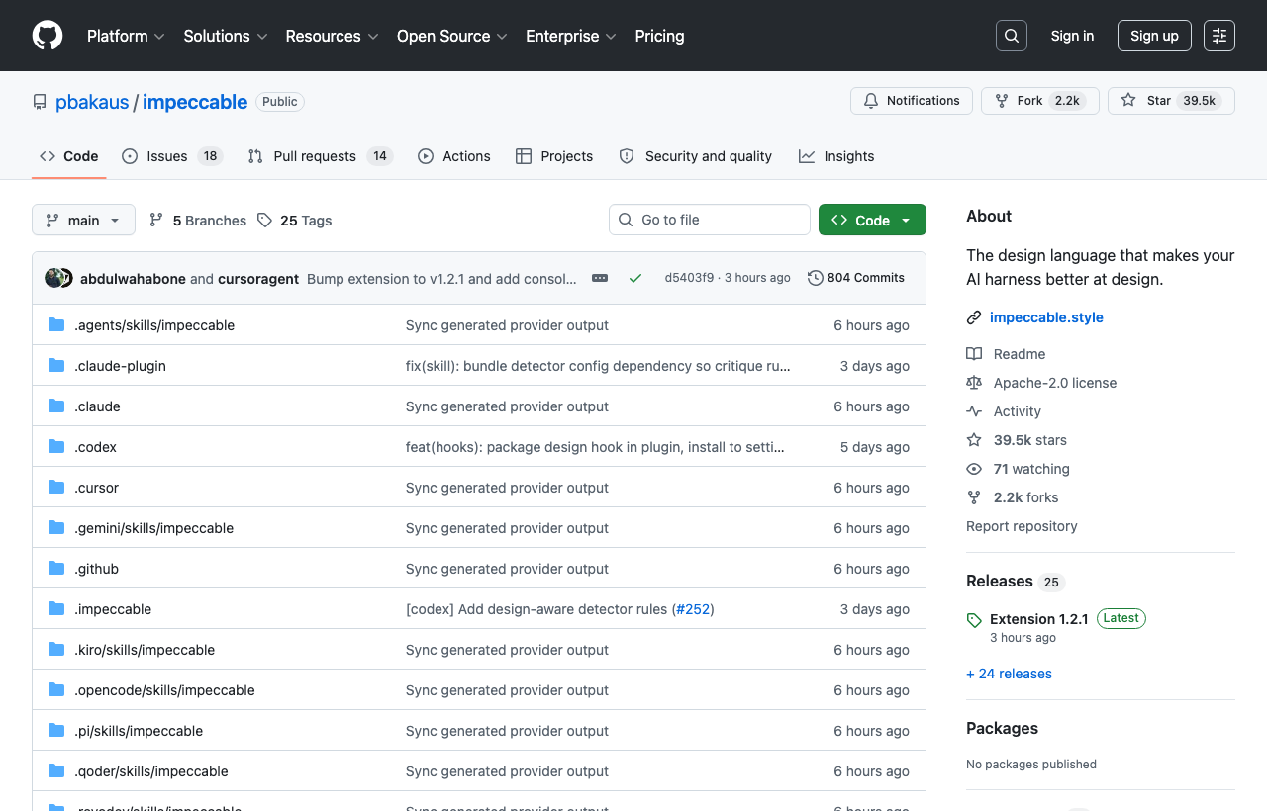The height and width of the screenshot is (811, 1267).
Task: Click the scale icon for Apache-2.0 license
Action: click(974, 383)
